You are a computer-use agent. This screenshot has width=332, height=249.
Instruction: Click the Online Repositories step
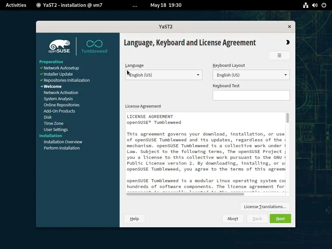[62, 105]
